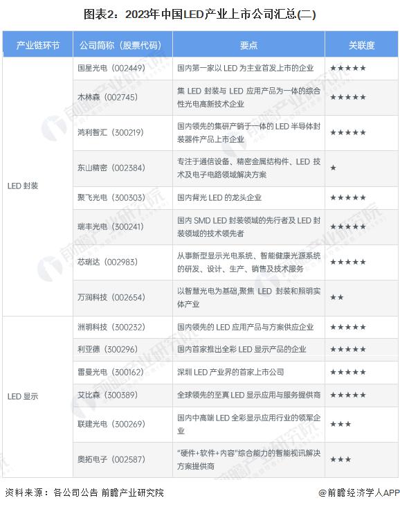Click the five-star rating for 木林森
This screenshot has width=400, height=507.
348,98
